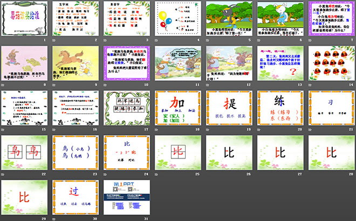Viewport: 356px width, 221px height.
Task: Select slide 1 title thumbnail with rainbow text
Action: point(24,19)
